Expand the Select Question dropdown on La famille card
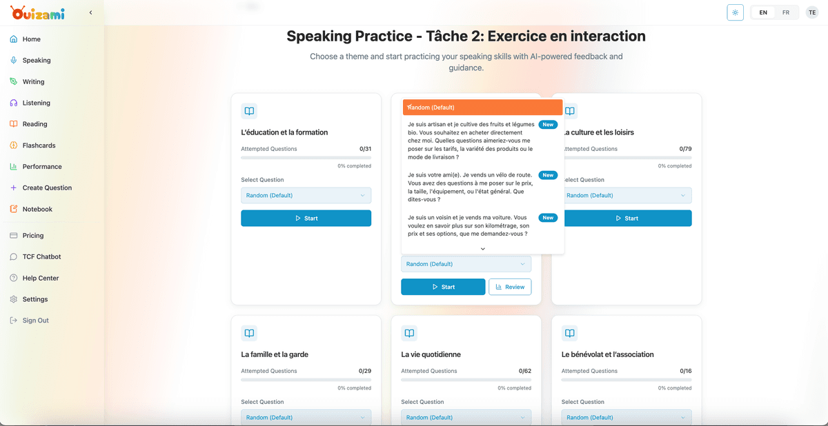The image size is (828, 426). point(306,417)
